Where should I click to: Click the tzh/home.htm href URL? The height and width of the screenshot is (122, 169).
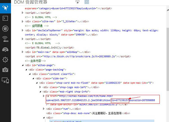(86, 96)
